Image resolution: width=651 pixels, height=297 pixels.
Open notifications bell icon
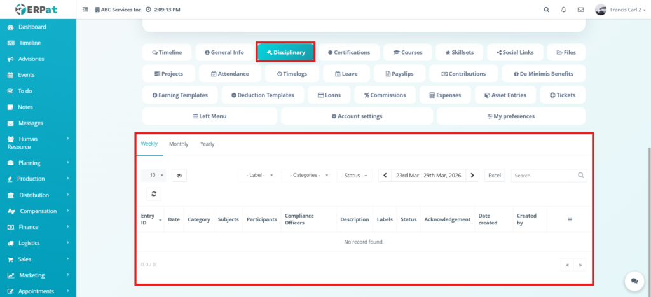[x=563, y=10]
